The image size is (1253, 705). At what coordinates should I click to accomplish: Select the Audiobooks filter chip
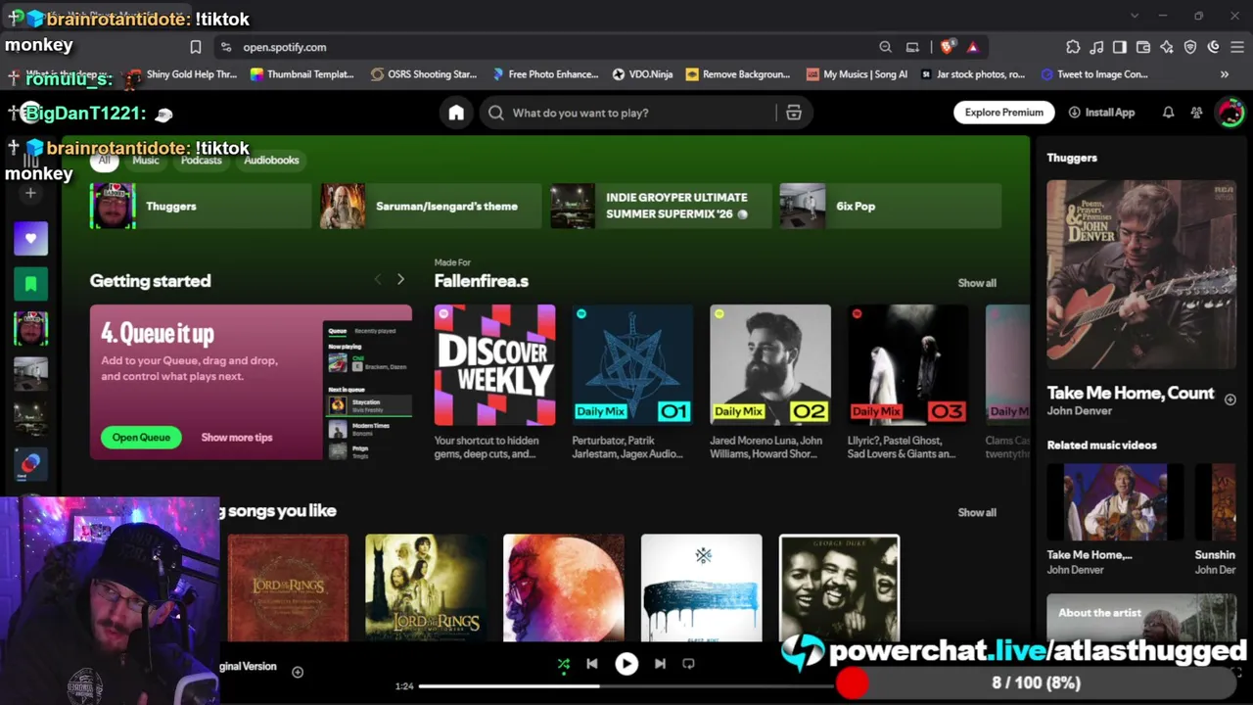coord(271,161)
